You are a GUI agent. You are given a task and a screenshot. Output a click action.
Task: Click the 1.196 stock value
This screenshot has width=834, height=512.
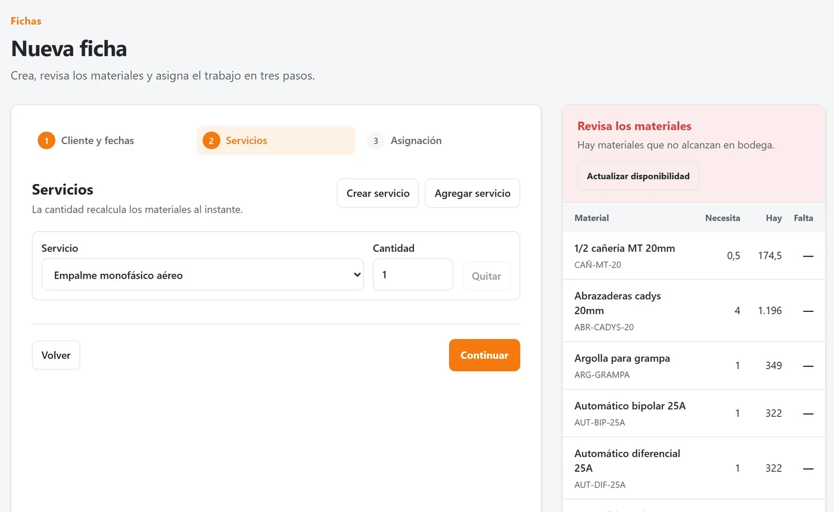tap(770, 310)
